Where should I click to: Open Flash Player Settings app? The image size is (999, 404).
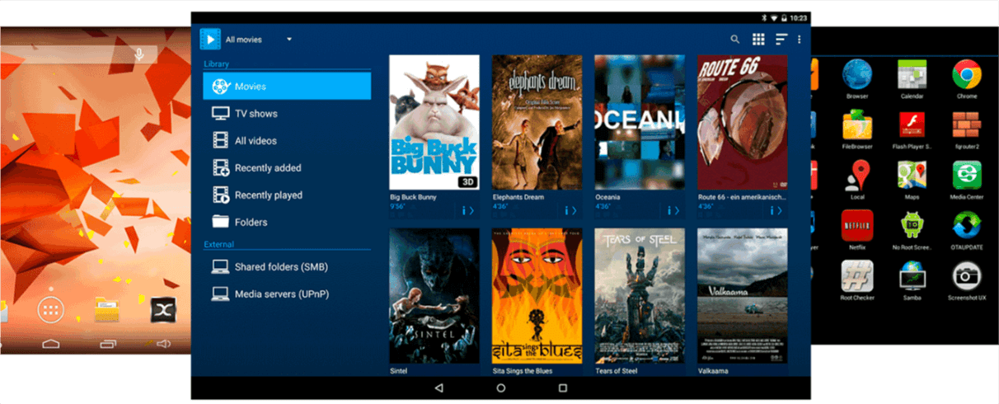click(x=912, y=130)
